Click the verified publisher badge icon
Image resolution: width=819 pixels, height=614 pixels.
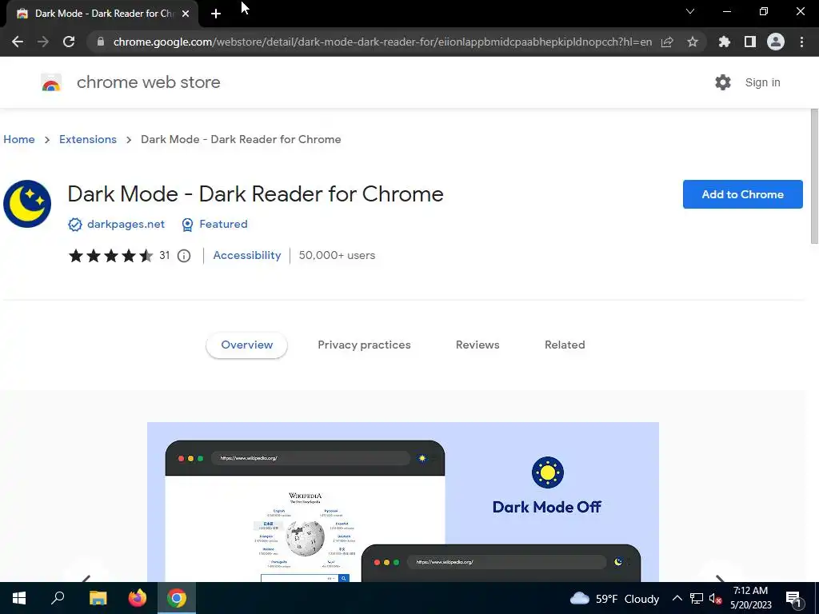pyautogui.click(x=74, y=225)
